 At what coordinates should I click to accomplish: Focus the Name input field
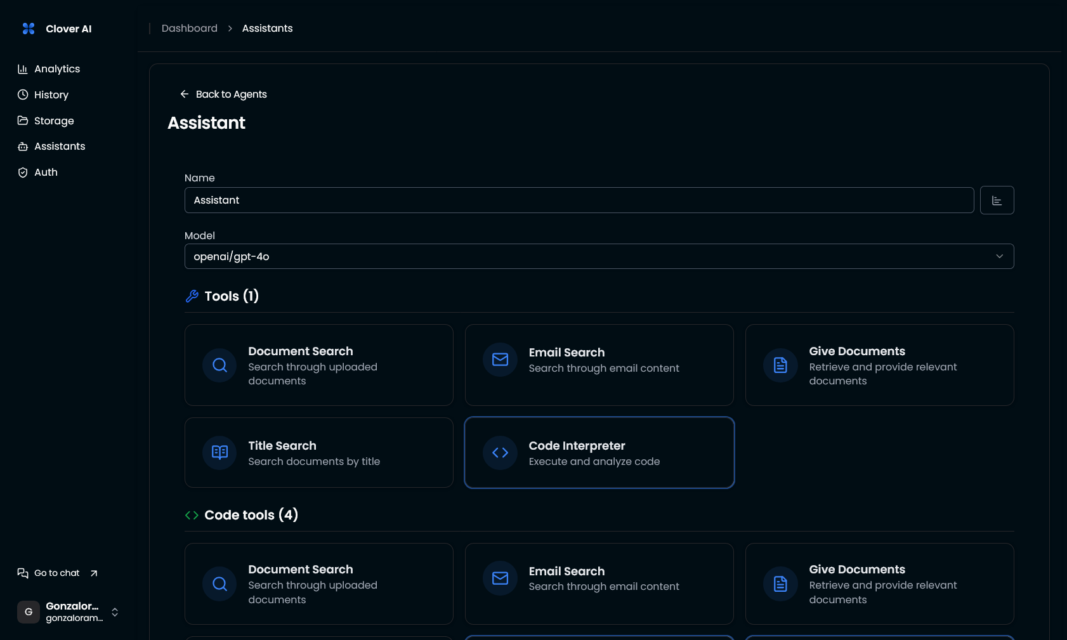579,200
